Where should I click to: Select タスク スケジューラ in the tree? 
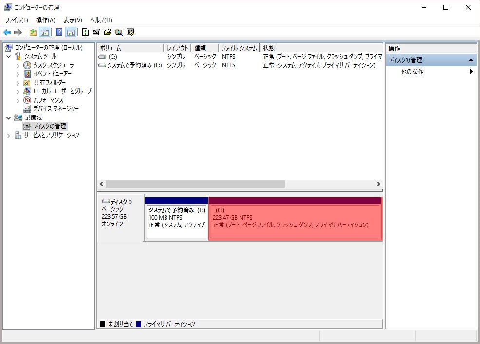(x=53, y=65)
